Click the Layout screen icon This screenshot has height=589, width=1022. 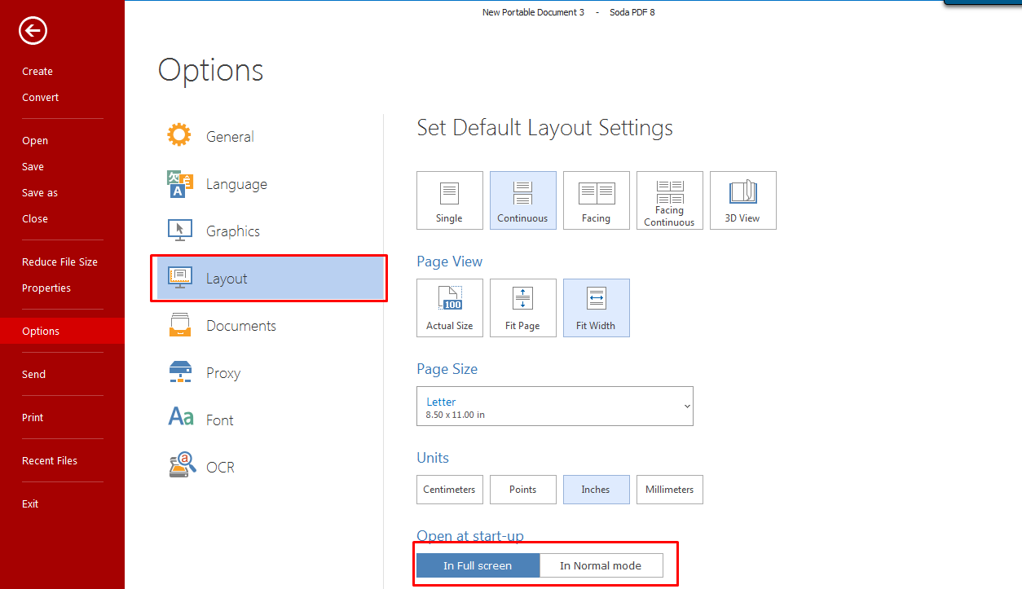click(179, 278)
